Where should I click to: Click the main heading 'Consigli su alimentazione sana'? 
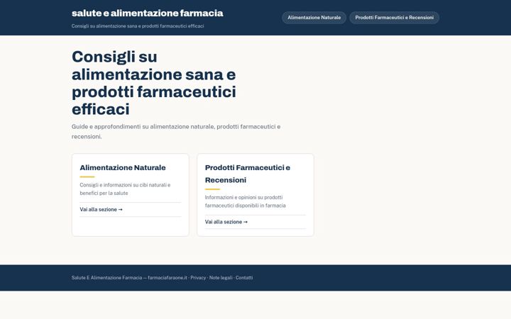(x=154, y=83)
